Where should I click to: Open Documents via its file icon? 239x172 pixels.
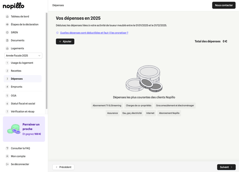tap(7, 40)
